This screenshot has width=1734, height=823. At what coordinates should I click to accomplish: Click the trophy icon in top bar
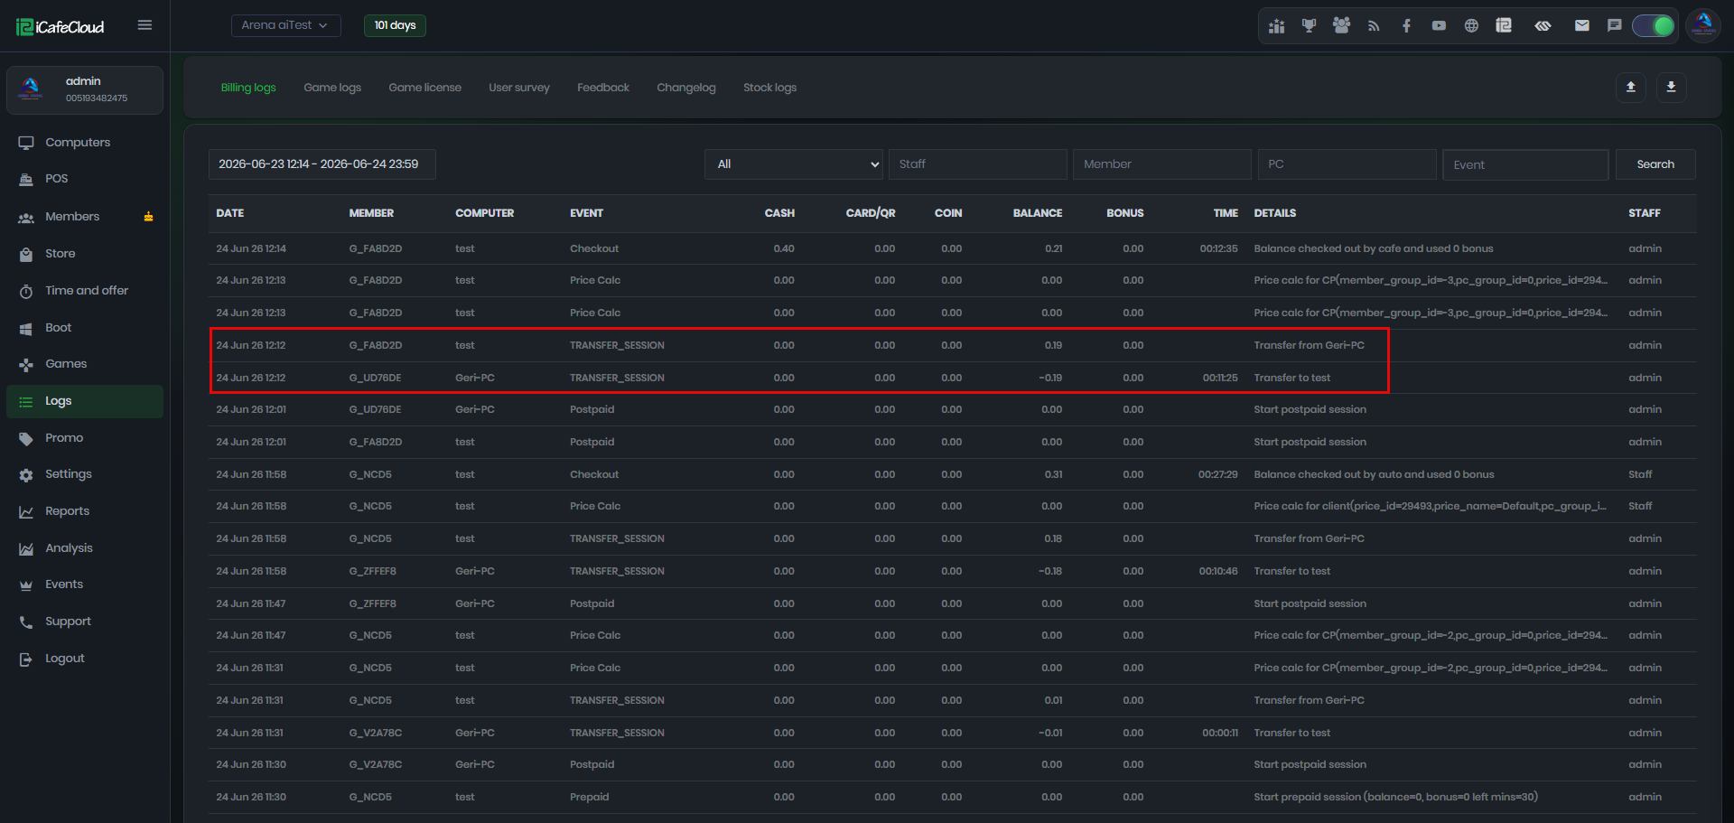coord(1309,26)
